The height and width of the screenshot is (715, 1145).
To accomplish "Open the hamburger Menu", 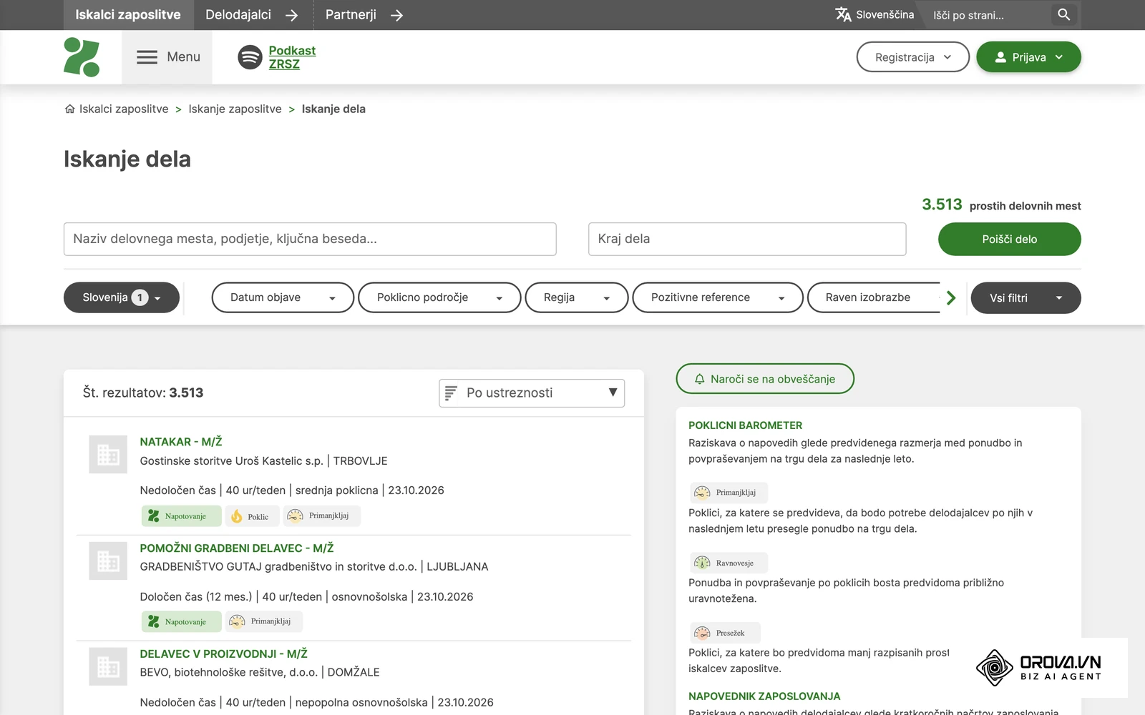I will tap(167, 57).
